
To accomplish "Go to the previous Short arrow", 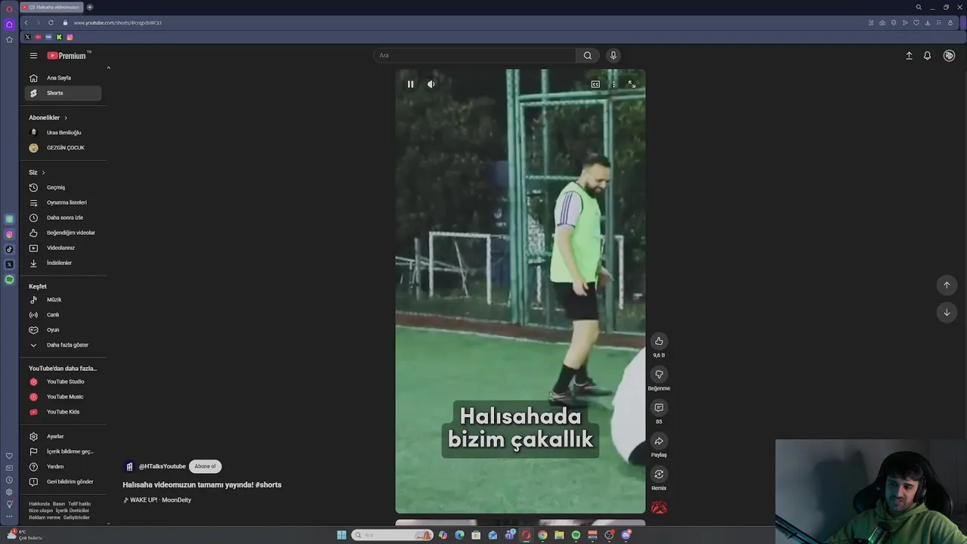I will [x=947, y=285].
